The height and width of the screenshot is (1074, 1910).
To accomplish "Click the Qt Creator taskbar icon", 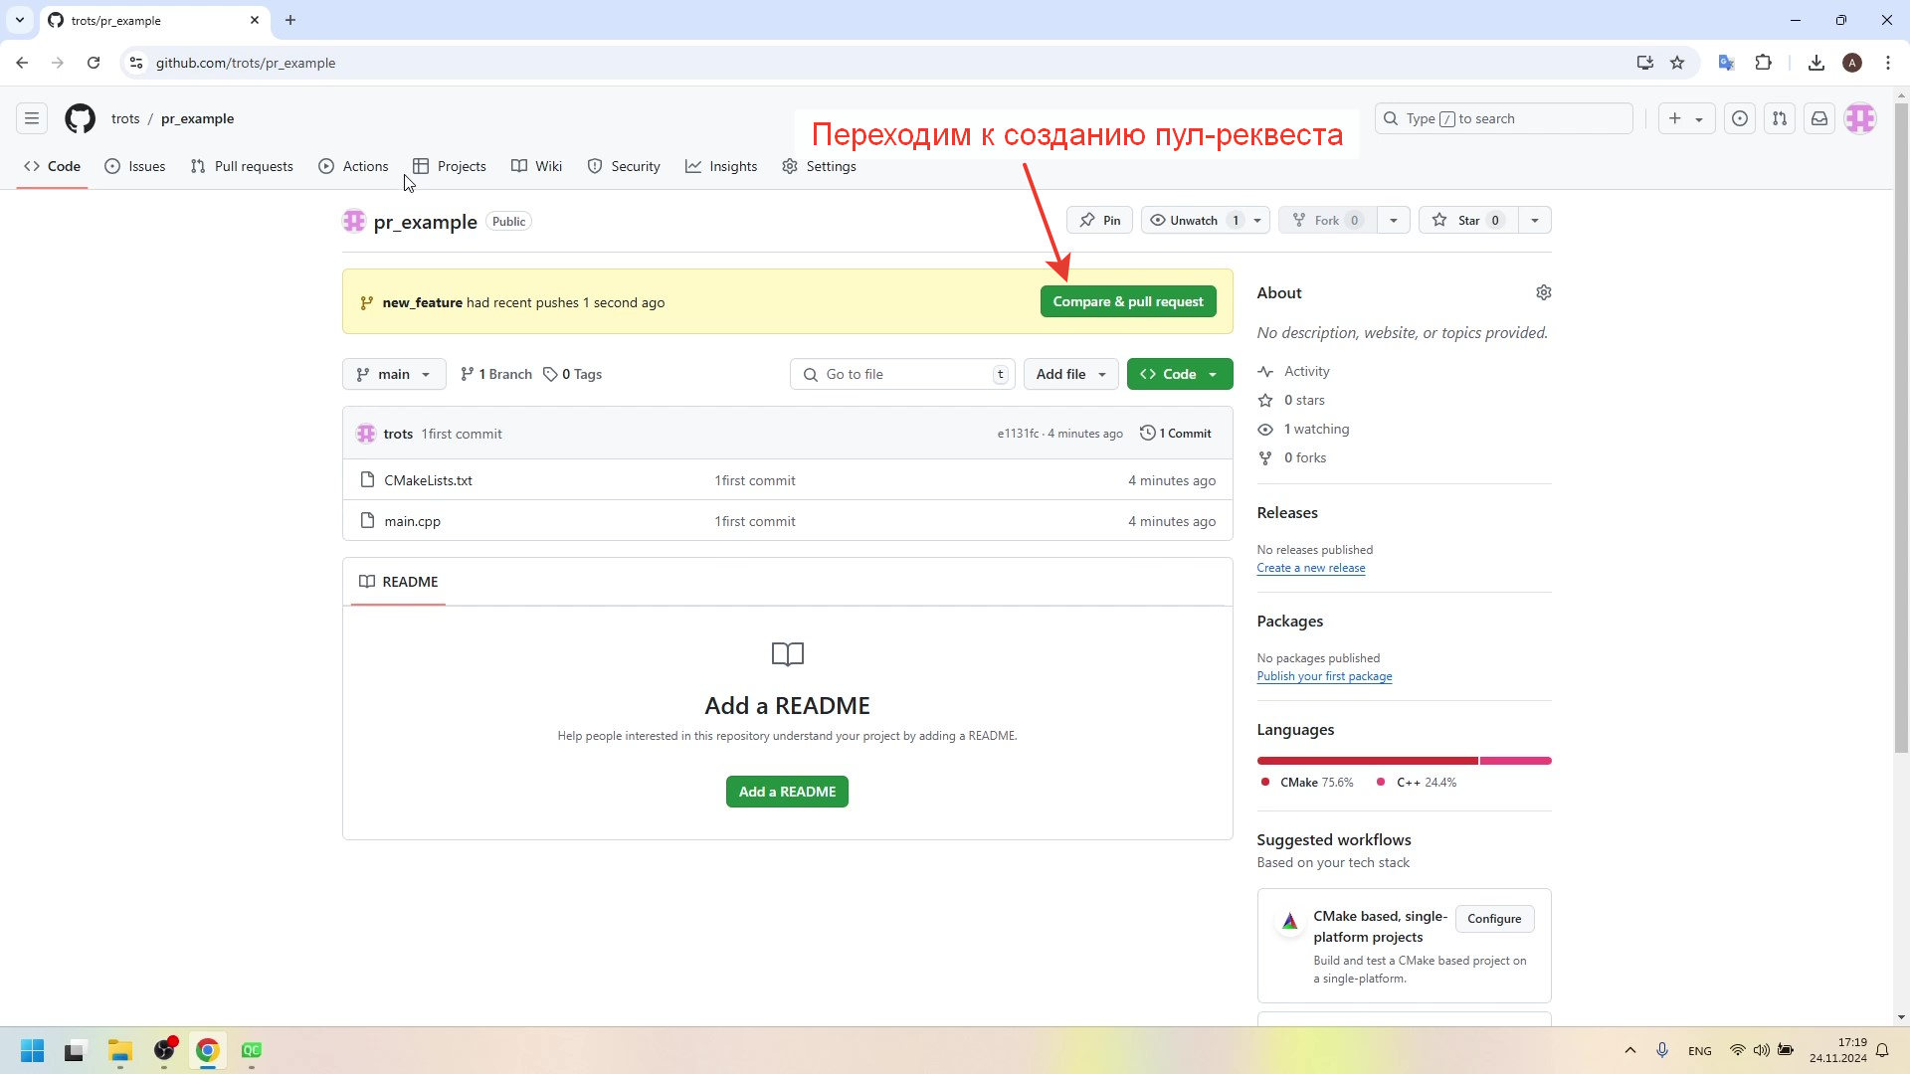I will point(252,1050).
